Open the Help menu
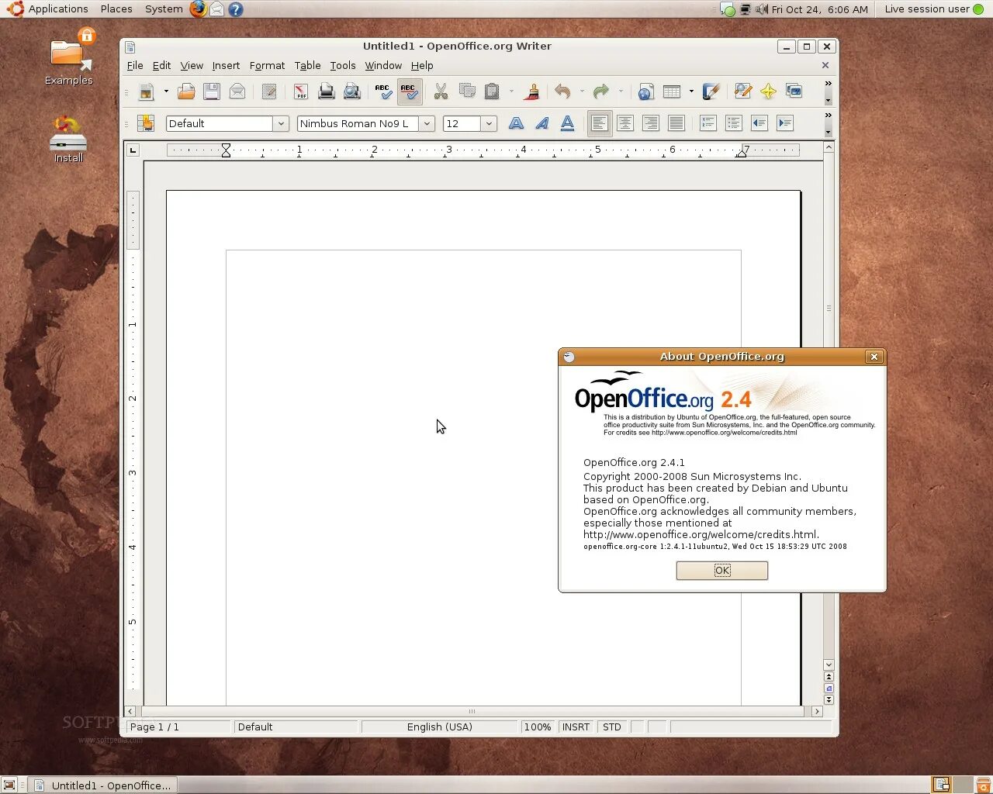The height and width of the screenshot is (794, 993). 422,66
